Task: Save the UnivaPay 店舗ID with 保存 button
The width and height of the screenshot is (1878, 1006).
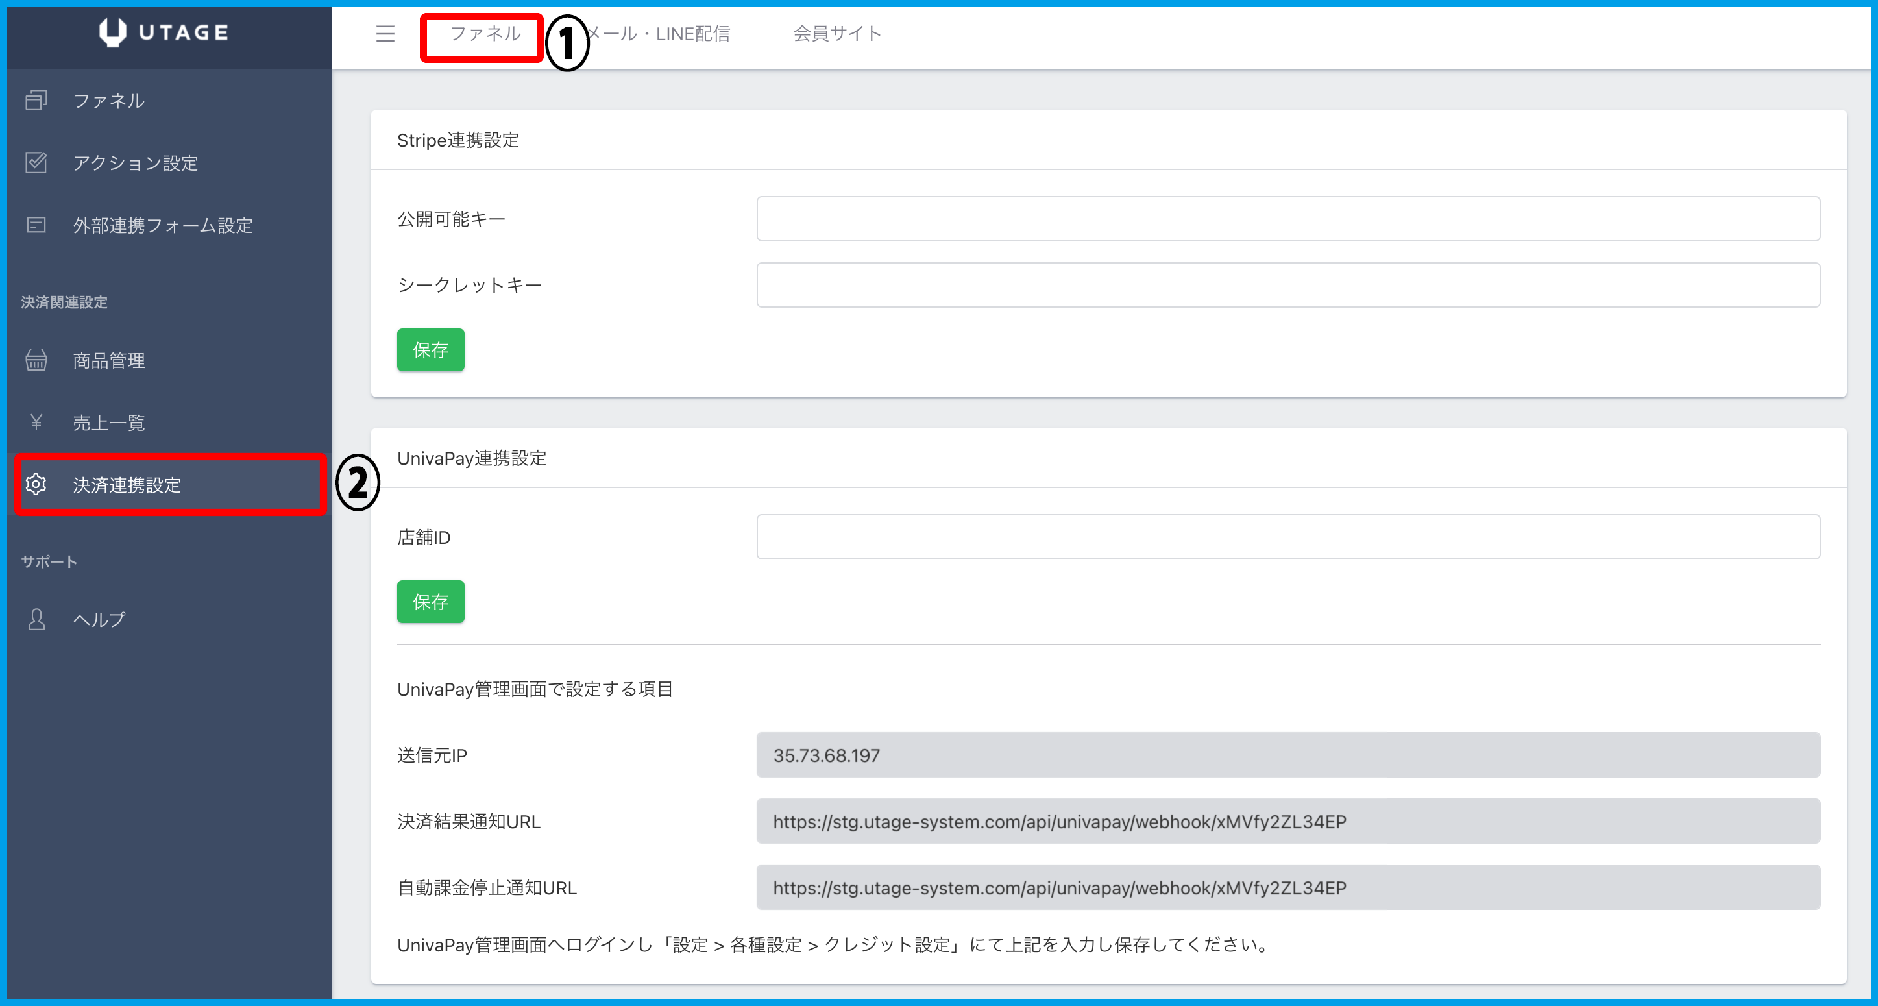Action: (430, 602)
